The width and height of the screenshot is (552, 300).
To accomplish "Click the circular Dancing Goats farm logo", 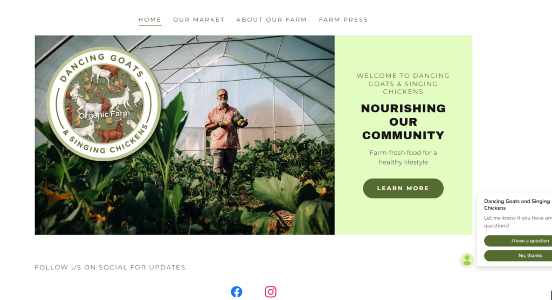I will [104, 104].
